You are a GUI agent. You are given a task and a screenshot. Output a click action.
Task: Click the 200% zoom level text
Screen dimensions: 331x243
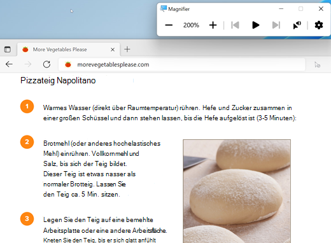click(x=191, y=25)
